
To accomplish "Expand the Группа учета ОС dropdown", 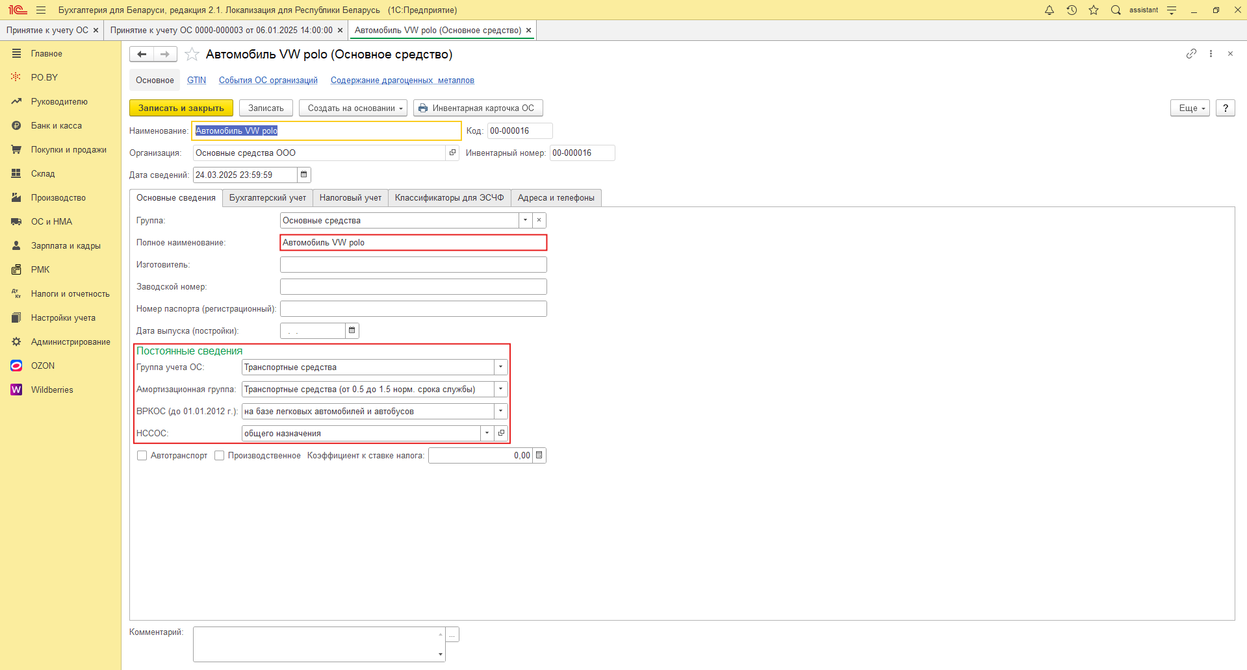I will point(500,367).
